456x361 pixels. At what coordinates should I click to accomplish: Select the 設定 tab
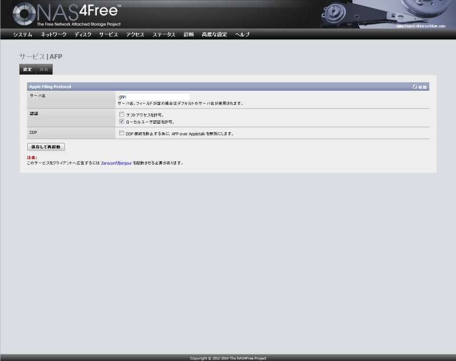(x=27, y=69)
